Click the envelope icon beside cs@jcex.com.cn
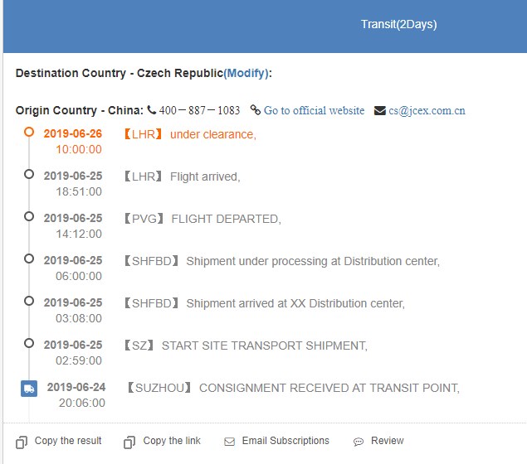The image size is (527, 464). pyautogui.click(x=380, y=110)
